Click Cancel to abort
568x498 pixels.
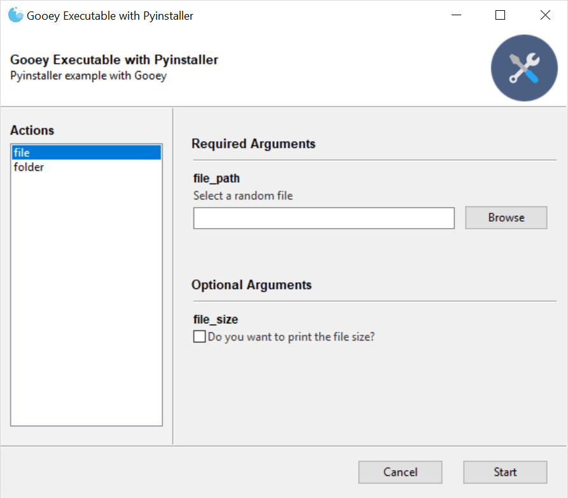pyautogui.click(x=400, y=472)
